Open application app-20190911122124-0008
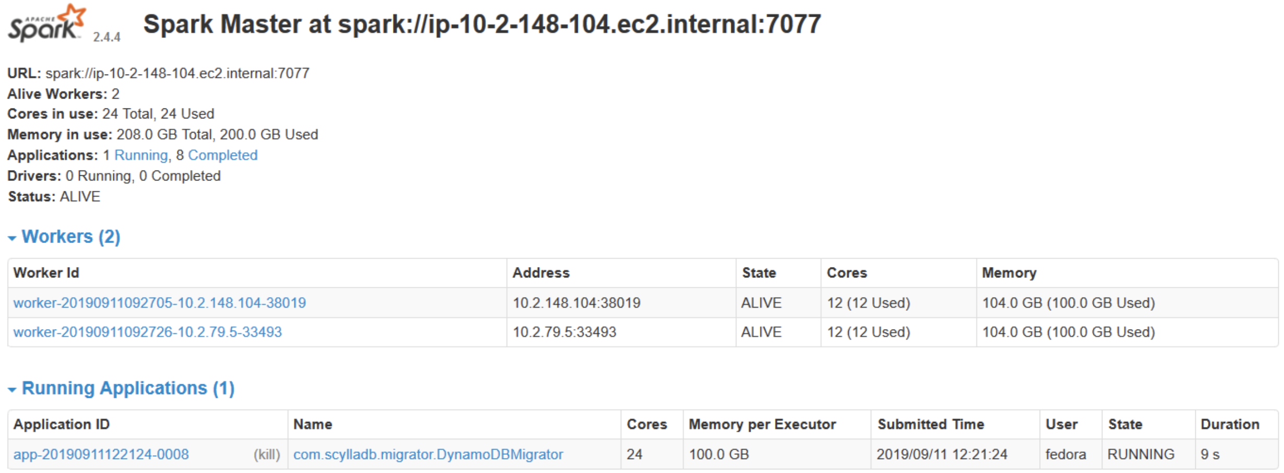 (101, 454)
